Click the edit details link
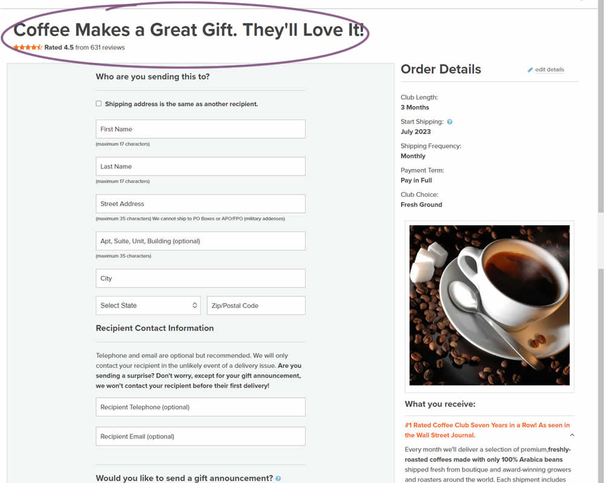This screenshot has height=483, width=604. pyautogui.click(x=549, y=69)
